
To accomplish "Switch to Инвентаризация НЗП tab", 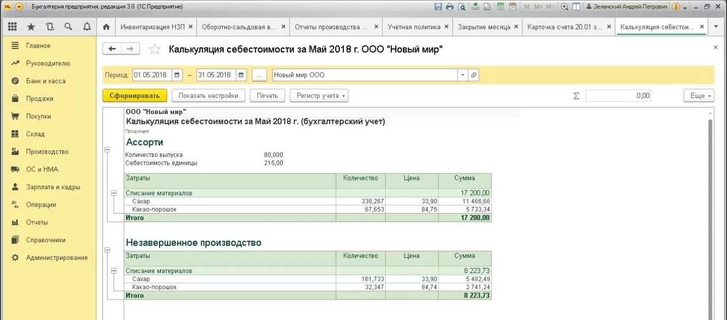I will [156, 26].
